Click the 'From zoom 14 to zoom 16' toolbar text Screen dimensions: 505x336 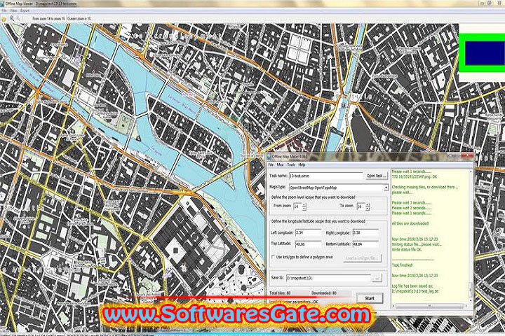pyautogui.click(x=48, y=19)
